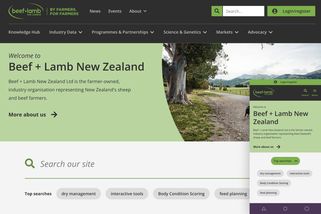Expand the Advocacy menu chevron
This screenshot has width=321, height=214.
coord(270,32)
